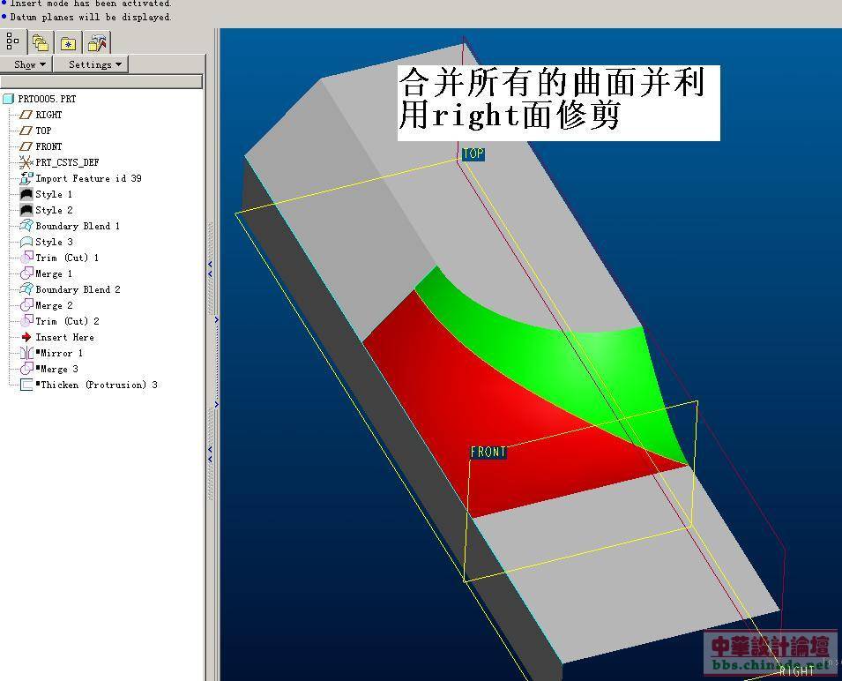Switch to the Folder Browser navigator tab

[x=41, y=42]
